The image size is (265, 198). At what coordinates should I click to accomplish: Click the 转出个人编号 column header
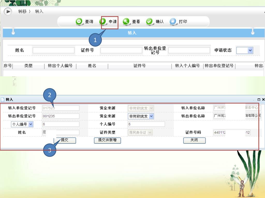click(x=60, y=66)
